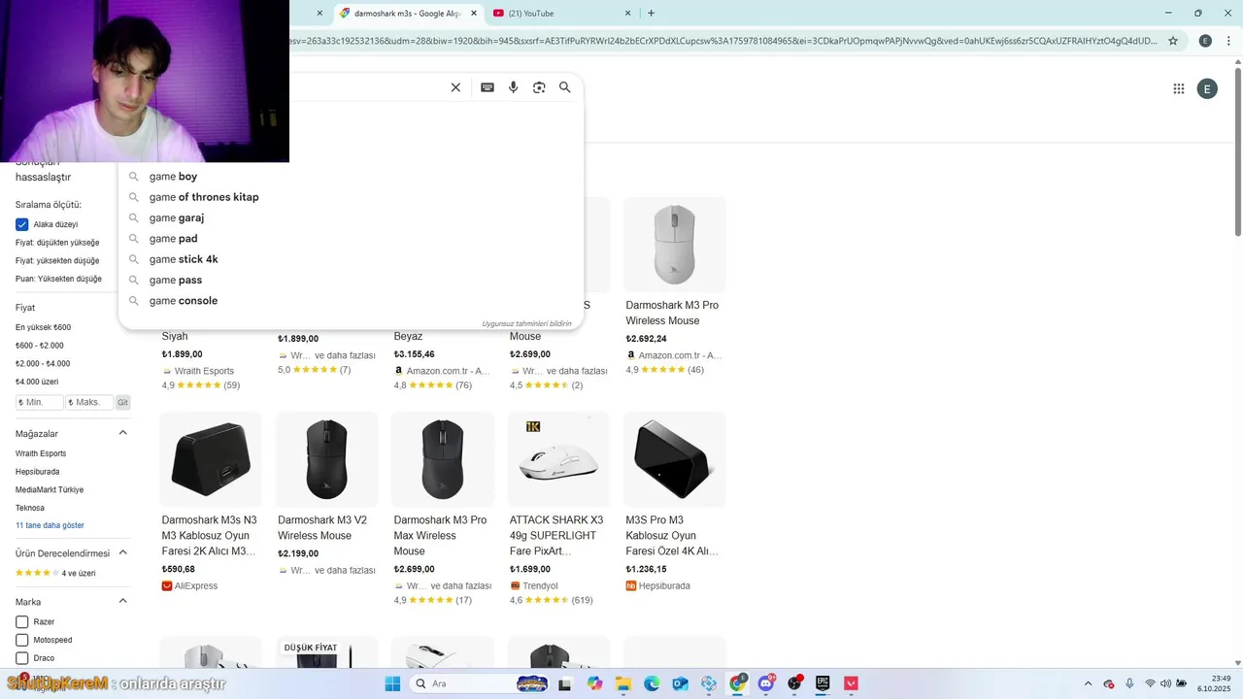Start voice search with microphone icon
1243x699 pixels.
514,87
